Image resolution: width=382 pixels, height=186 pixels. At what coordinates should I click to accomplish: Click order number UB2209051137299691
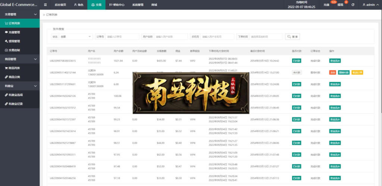[63, 84]
